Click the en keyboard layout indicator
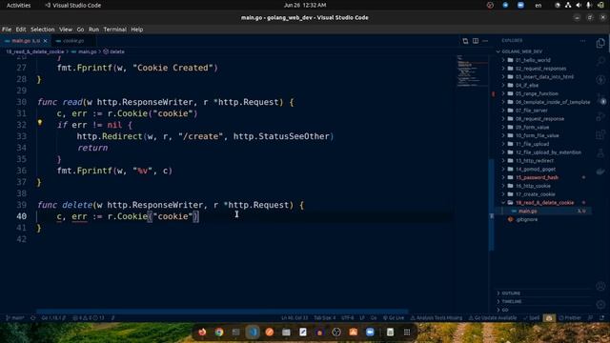The height and width of the screenshot is (343, 610). click(538, 5)
